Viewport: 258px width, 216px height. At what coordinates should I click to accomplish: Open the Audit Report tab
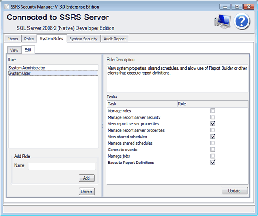pos(115,39)
